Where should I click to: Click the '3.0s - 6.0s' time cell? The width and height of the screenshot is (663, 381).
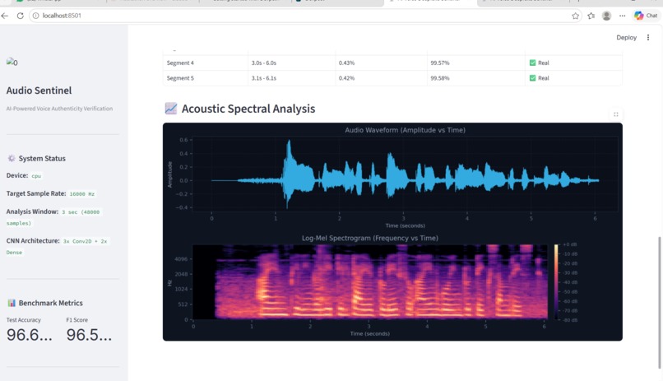pyautogui.click(x=264, y=63)
